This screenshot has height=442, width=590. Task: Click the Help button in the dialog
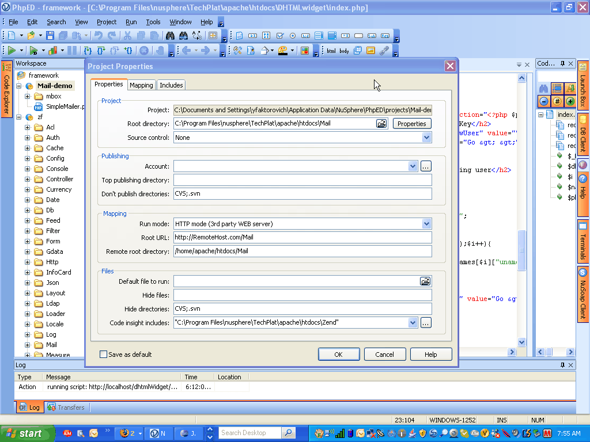431,354
